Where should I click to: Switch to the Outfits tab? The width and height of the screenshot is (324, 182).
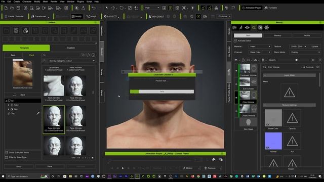[x=307, y=35]
